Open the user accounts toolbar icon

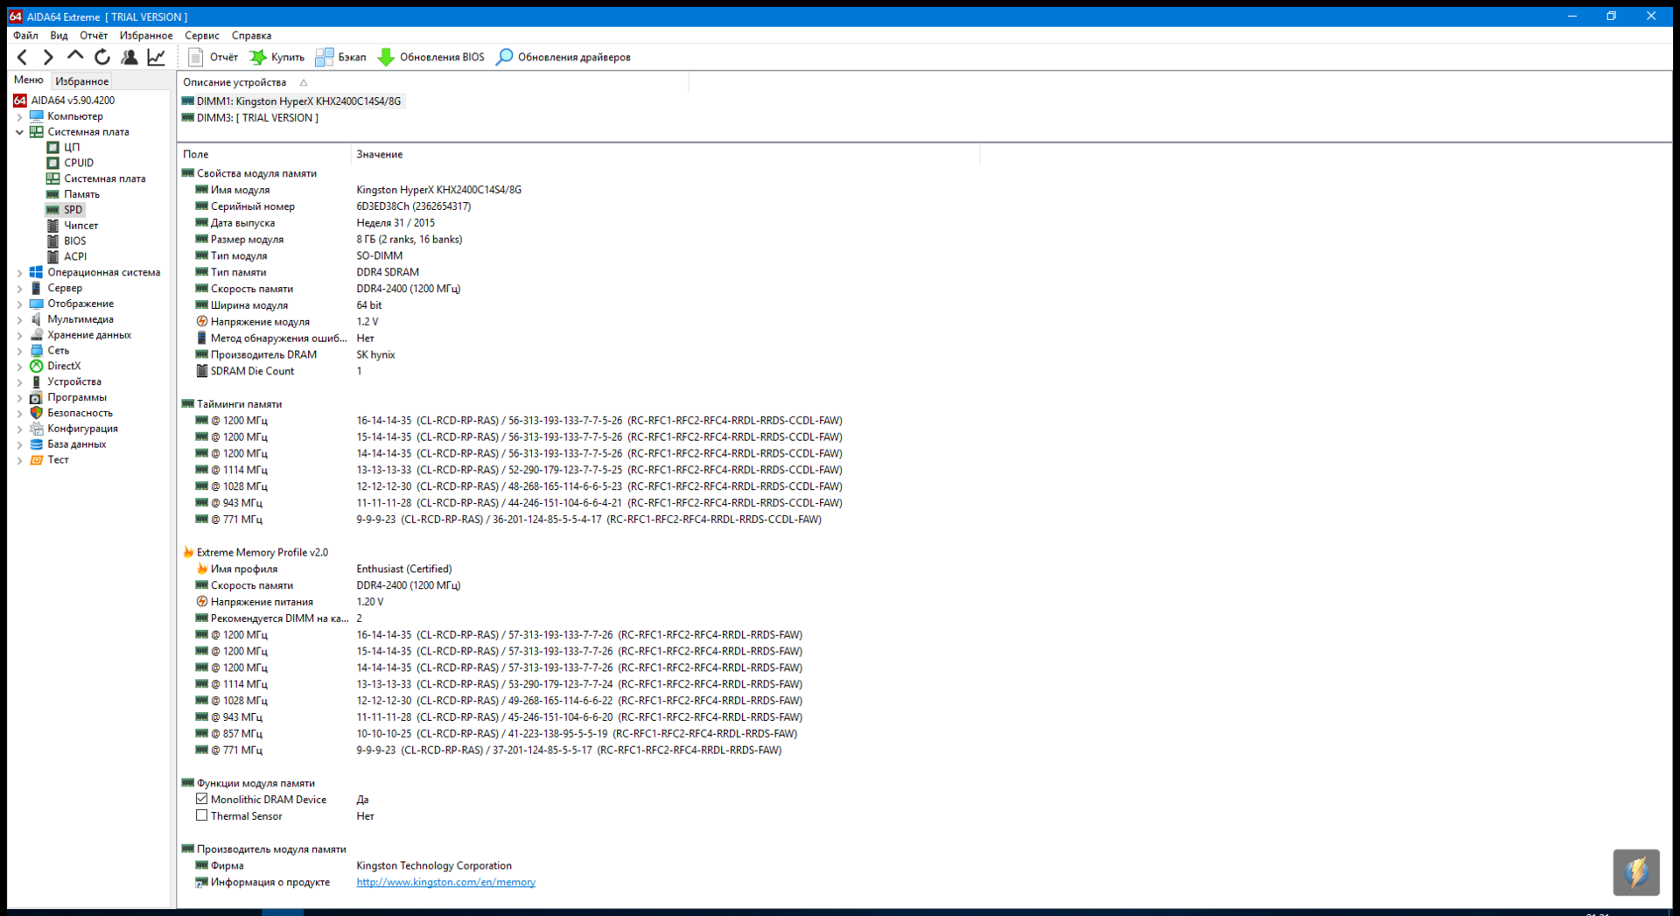click(129, 58)
